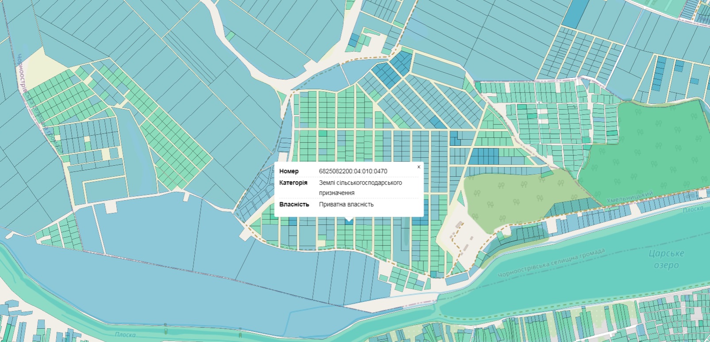Click the 'Номер' field label
The height and width of the screenshot is (342, 710).
(289, 171)
